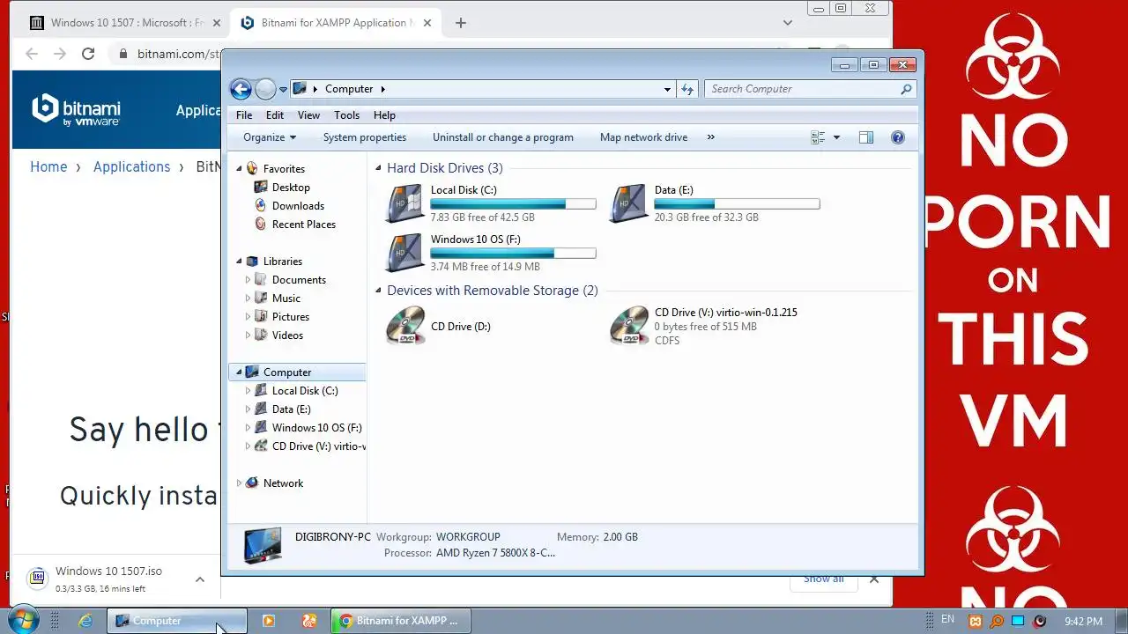Click Show all downloads in Chrome
The height and width of the screenshot is (634, 1128).
(823, 579)
